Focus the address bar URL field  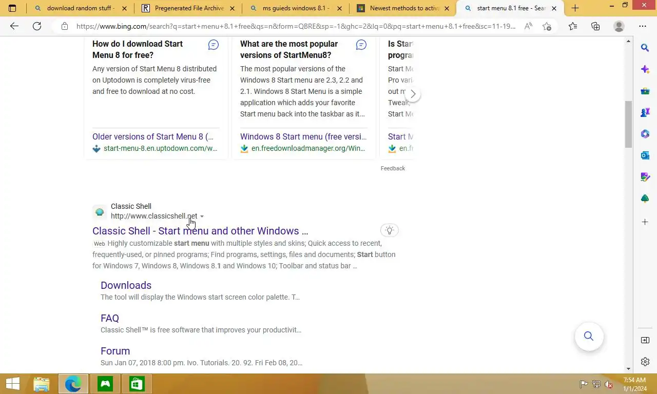click(296, 26)
